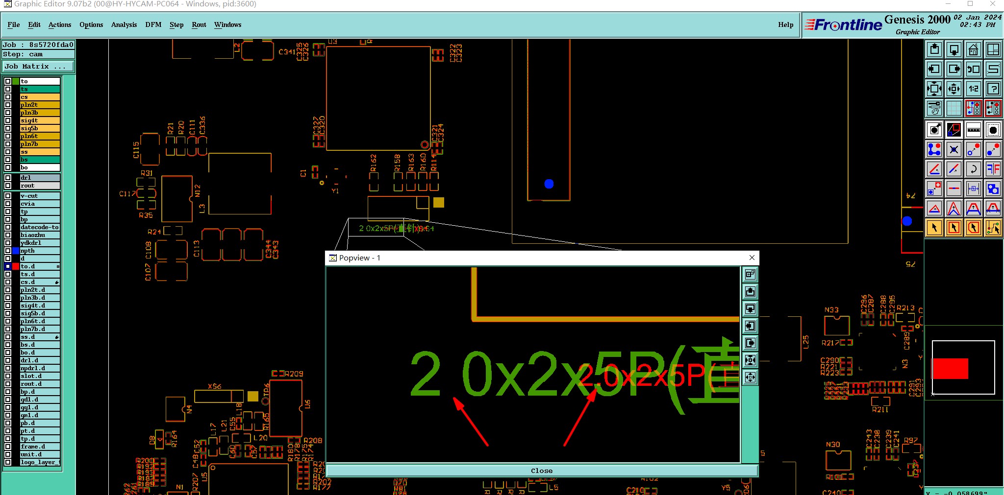
Task: Select the datecode-to layer name
Action: (40, 227)
